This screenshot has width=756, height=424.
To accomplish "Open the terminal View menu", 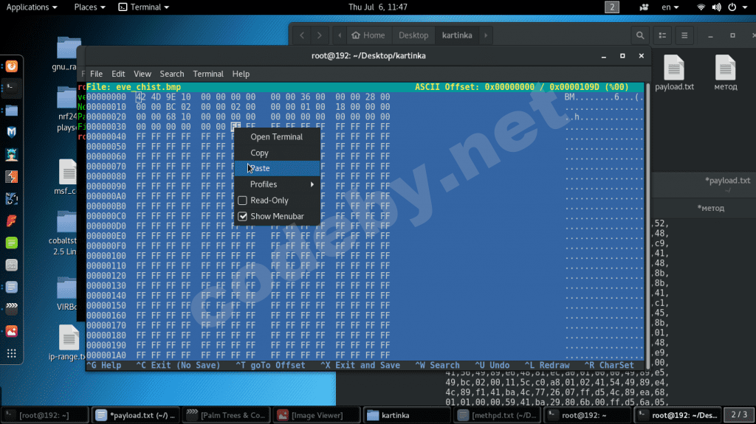I will (142, 74).
